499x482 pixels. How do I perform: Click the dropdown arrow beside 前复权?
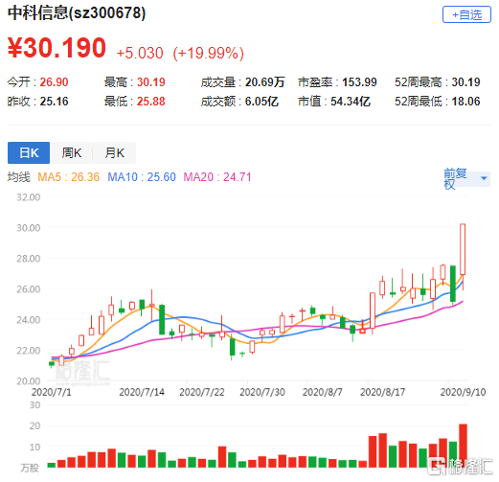click(484, 178)
